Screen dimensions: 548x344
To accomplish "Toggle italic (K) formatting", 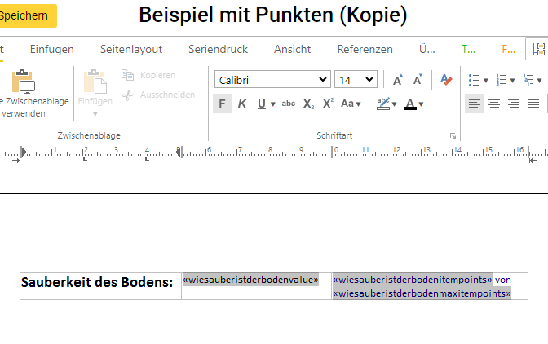I will tap(241, 104).
